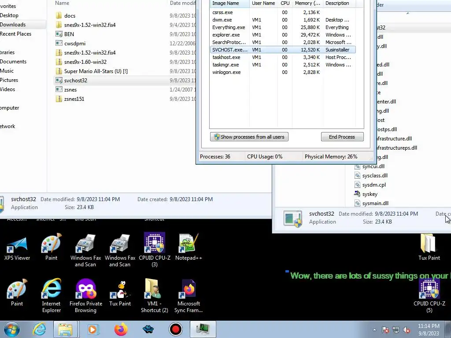Screen dimensions: 451x338
Task: Sort processes by Memory column
Action: 307,4
